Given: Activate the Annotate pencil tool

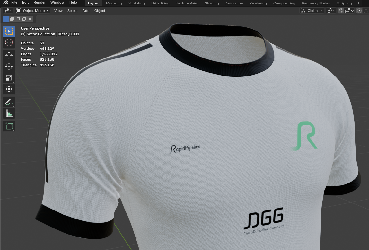Looking at the screenshot, I should coord(9,102).
